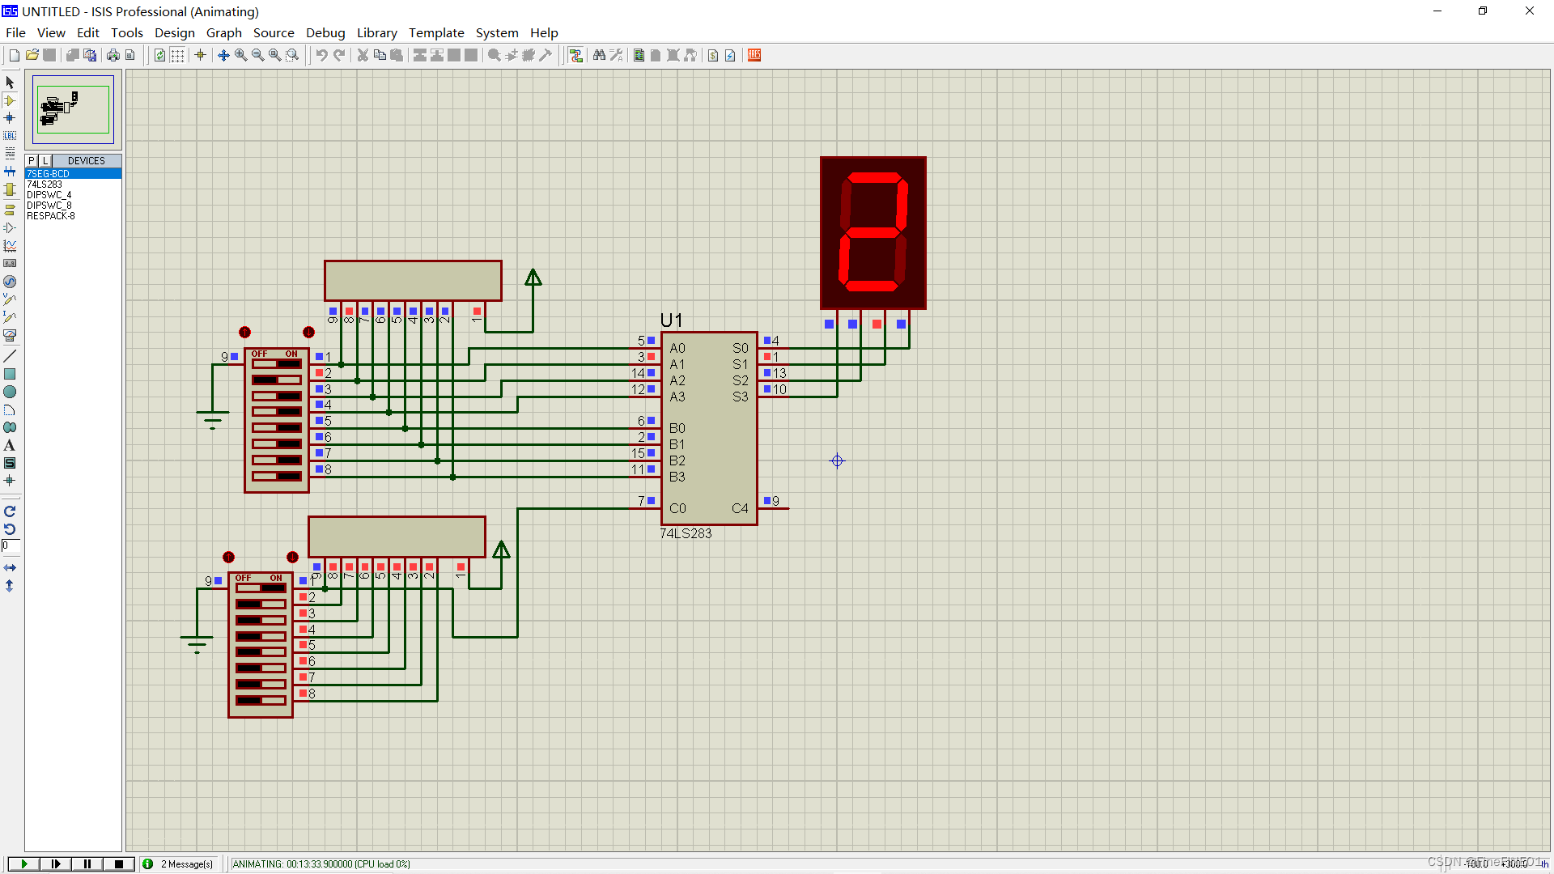Toggle switch 4 on lower DIP switch
Image resolution: width=1554 pixels, height=874 pixels.
261,636
